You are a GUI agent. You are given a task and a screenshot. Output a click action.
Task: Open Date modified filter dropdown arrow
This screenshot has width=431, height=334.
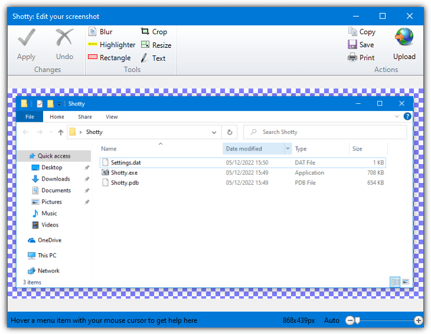[x=288, y=149]
